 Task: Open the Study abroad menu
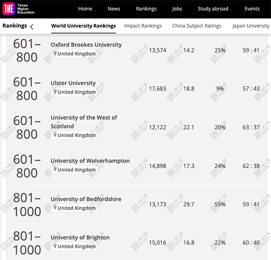[x=213, y=9]
